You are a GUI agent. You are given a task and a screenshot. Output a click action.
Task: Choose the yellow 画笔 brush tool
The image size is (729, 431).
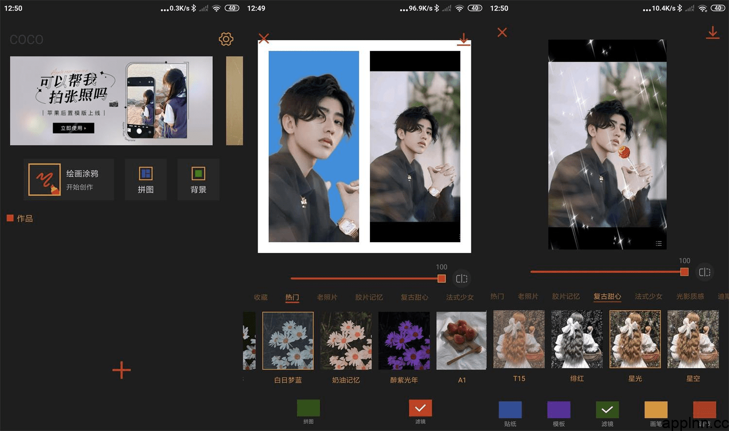point(656,410)
